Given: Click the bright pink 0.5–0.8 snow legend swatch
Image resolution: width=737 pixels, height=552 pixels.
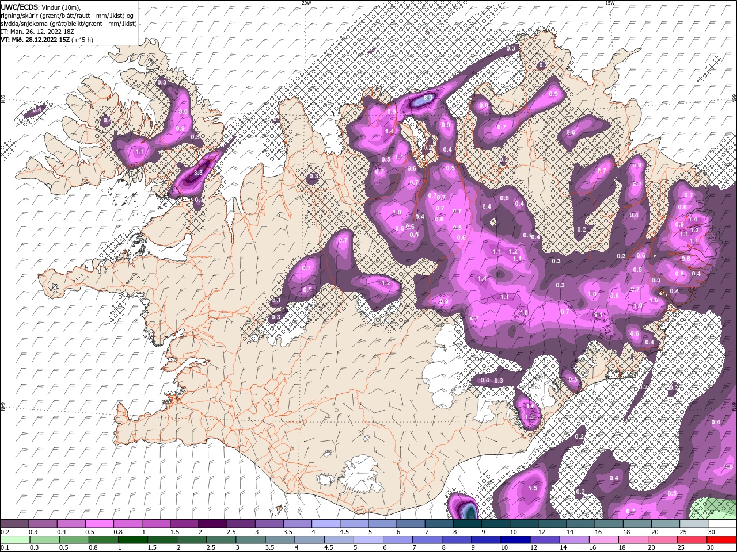Looking at the screenshot, I should coord(99,524).
